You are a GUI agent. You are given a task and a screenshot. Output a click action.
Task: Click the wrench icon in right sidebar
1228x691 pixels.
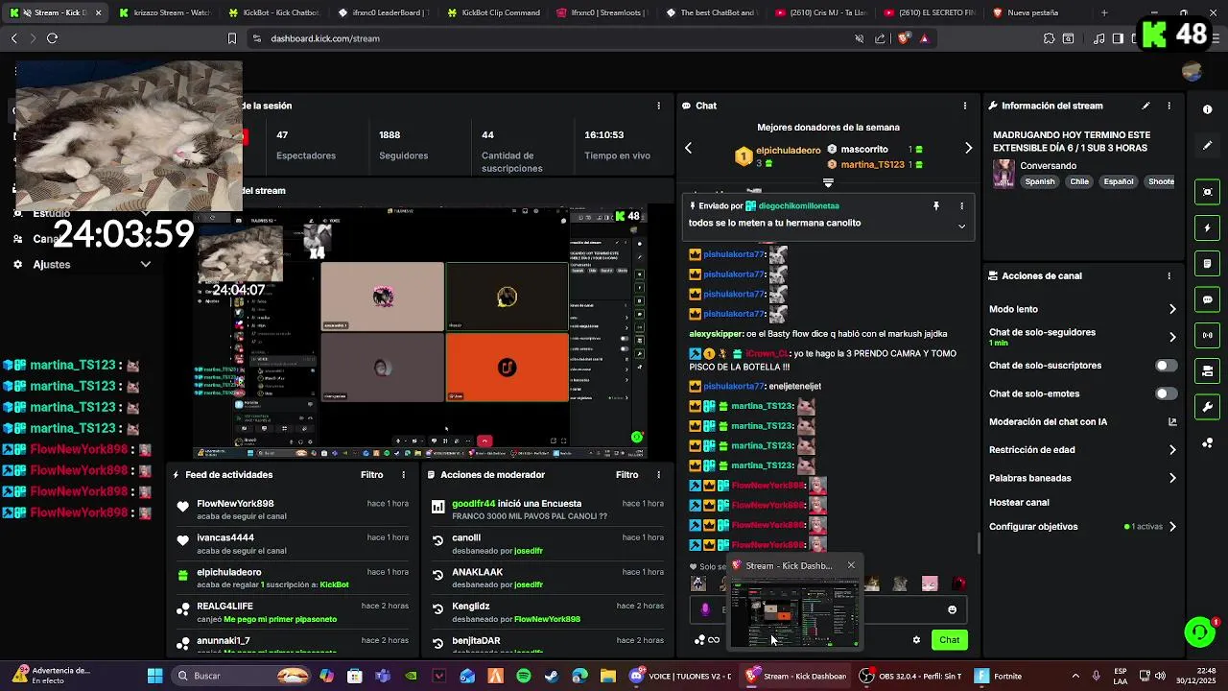click(x=1208, y=407)
